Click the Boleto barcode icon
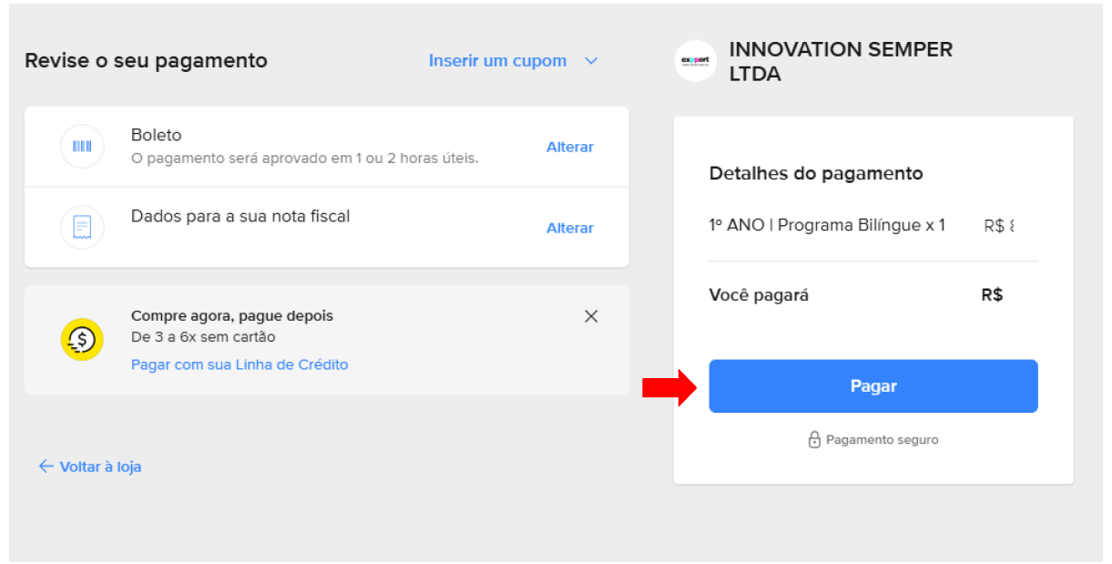 coord(82,147)
